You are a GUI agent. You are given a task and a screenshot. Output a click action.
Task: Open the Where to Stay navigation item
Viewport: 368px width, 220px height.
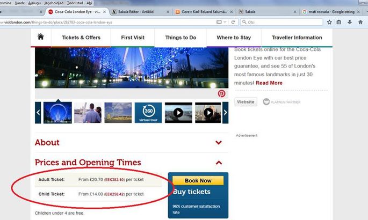pyautogui.click(x=234, y=38)
